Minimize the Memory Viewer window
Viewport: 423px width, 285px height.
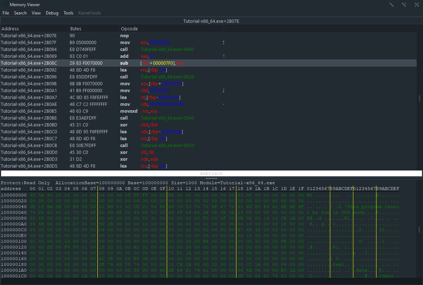click(x=392, y=5)
